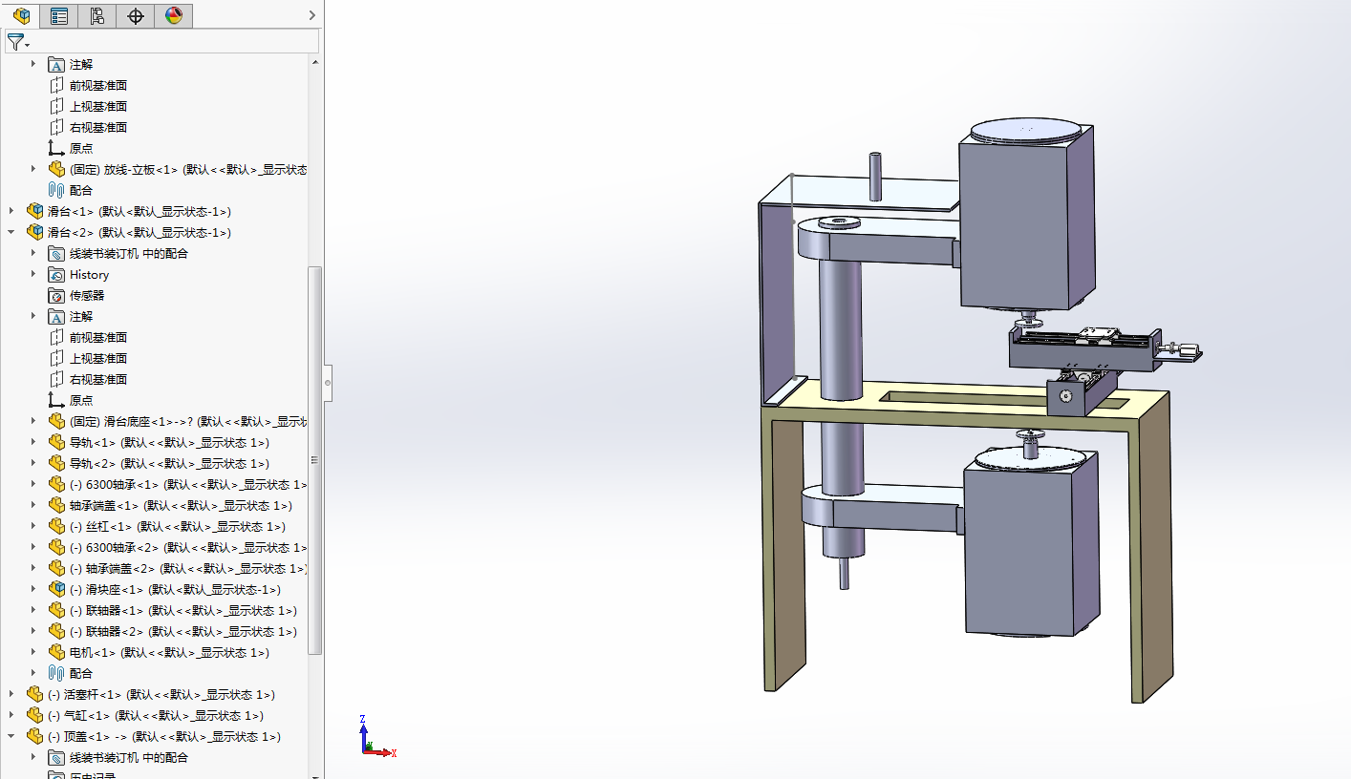
Task: Expand the 气缸<1> component node
Action: [x=11, y=716]
